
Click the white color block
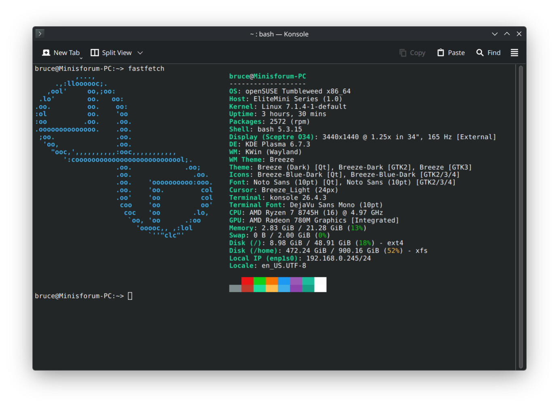click(320, 285)
